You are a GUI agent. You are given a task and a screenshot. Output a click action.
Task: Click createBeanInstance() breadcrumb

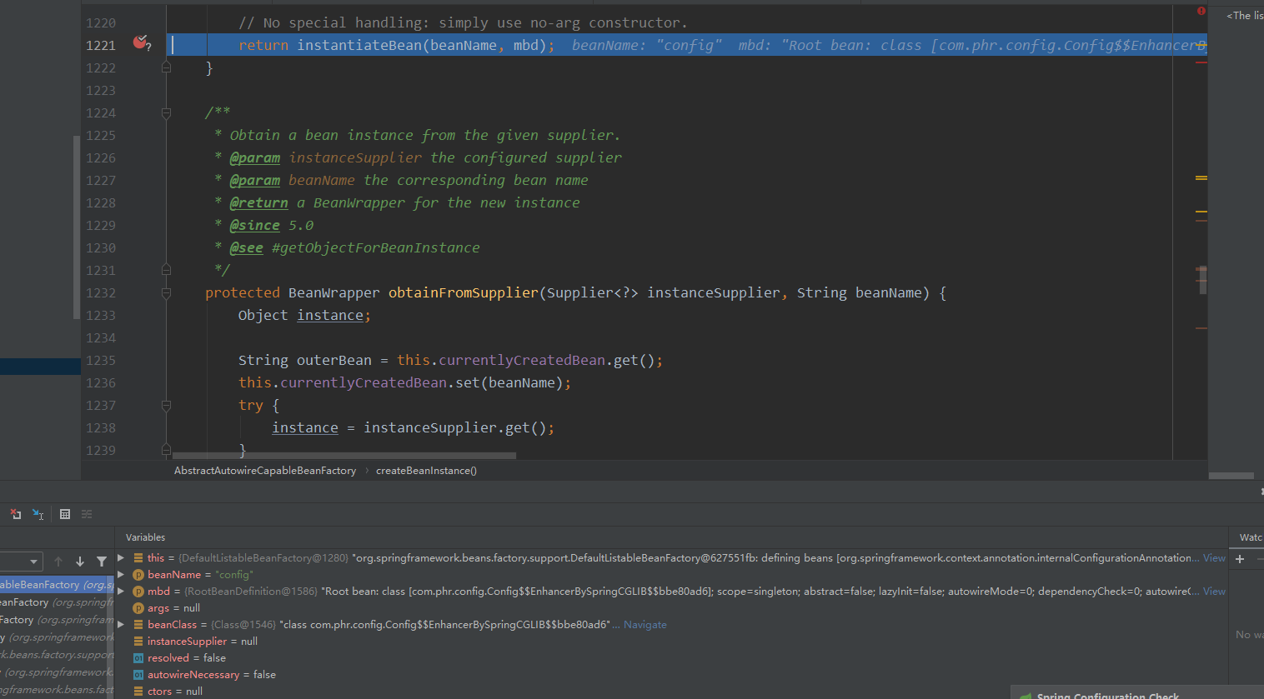click(x=426, y=471)
